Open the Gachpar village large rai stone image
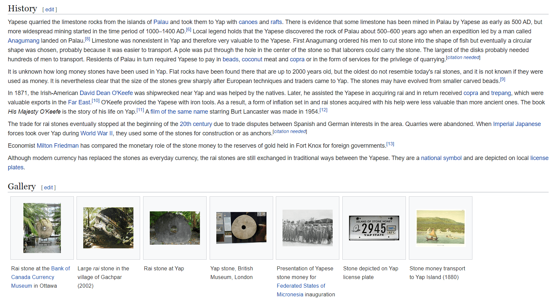The height and width of the screenshot is (299, 556). pyautogui.click(x=108, y=228)
